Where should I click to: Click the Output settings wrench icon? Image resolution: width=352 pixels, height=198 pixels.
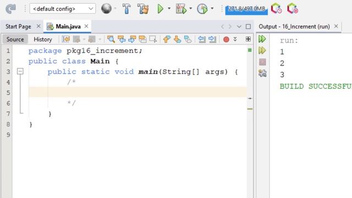click(x=262, y=73)
